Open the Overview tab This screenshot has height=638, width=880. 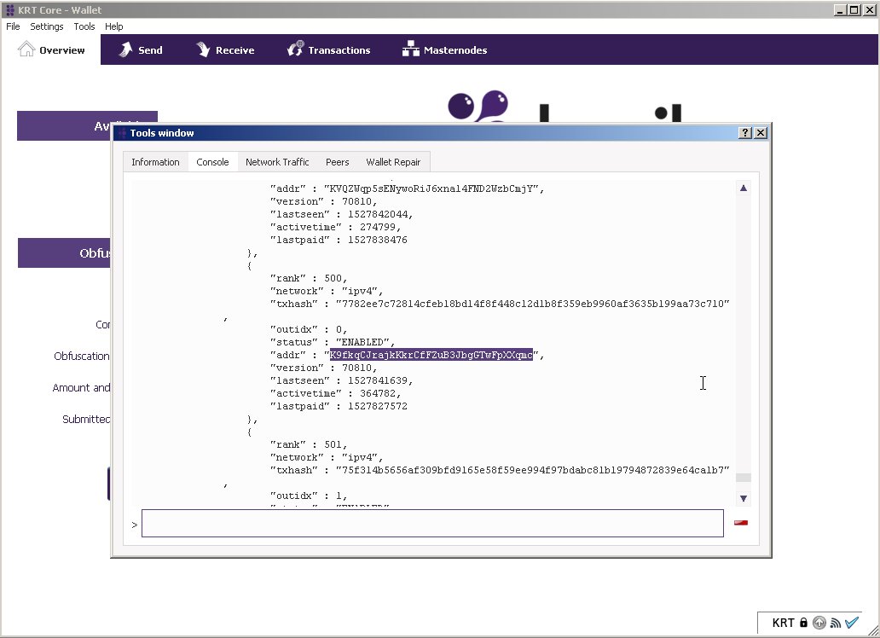(51, 50)
